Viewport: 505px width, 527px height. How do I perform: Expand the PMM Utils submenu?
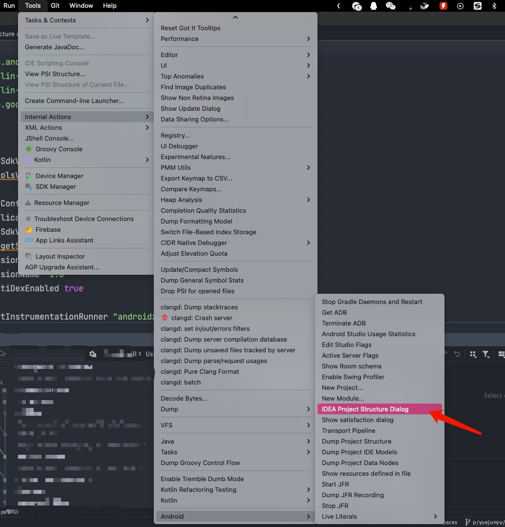tap(235, 168)
